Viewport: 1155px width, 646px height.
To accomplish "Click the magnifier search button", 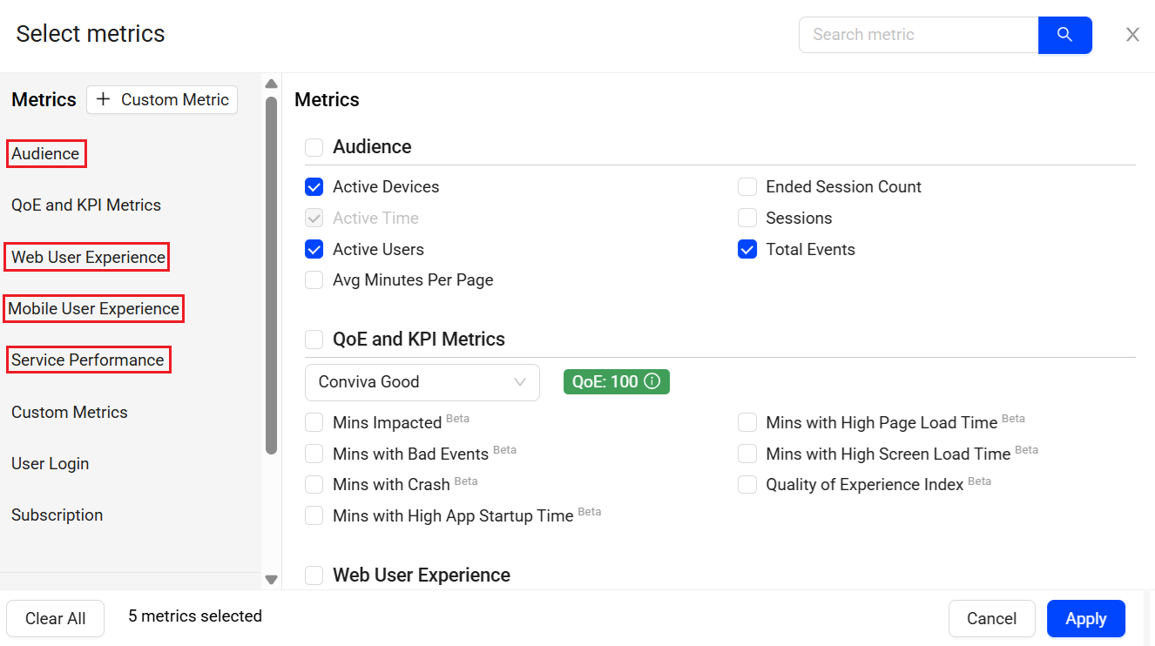I will 1064,35.
